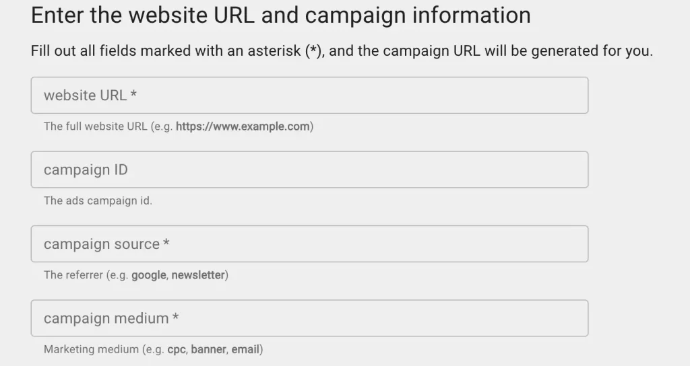Click the parenthesized asterisk in the instructions
690x366 pixels.
point(313,51)
